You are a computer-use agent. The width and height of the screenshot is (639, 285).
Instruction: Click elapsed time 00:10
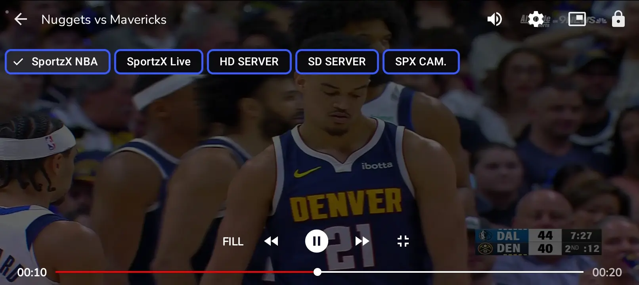click(x=32, y=272)
